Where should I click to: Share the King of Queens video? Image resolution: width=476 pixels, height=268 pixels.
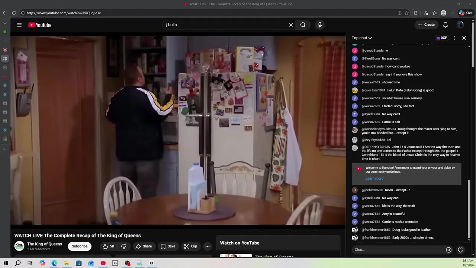coord(144,246)
